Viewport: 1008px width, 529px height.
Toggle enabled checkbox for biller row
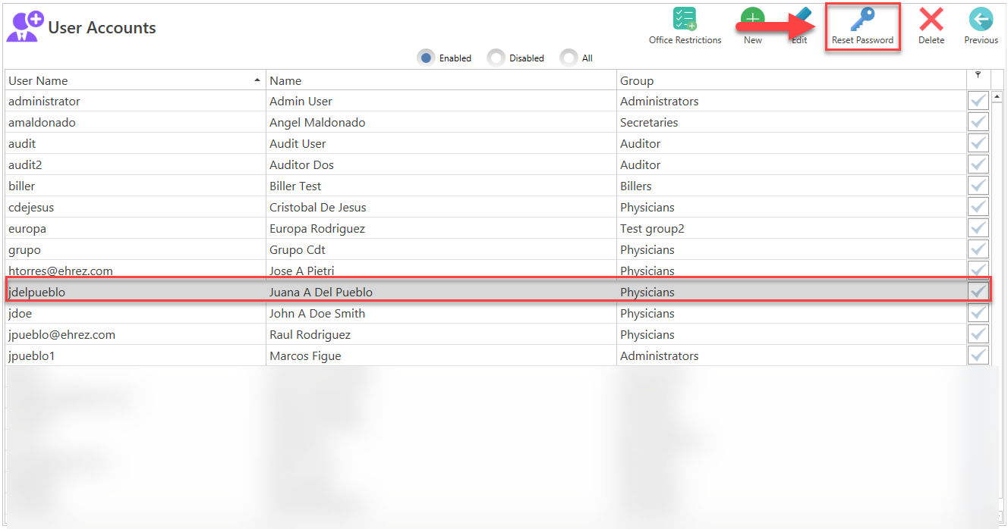click(x=978, y=186)
